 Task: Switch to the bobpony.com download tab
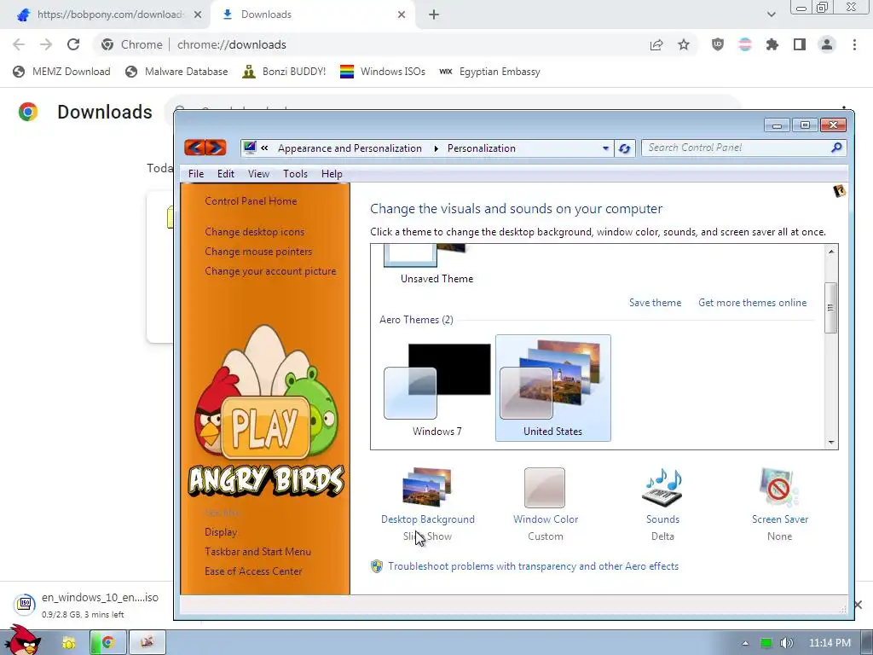[x=106, y=14]
